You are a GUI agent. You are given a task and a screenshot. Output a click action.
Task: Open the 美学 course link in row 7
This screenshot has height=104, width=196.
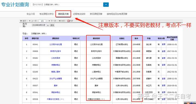tap(56, 86)
